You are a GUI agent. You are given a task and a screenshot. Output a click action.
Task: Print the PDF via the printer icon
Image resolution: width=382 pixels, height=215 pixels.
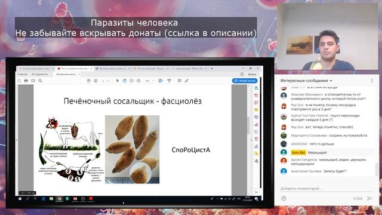point(26,81)
